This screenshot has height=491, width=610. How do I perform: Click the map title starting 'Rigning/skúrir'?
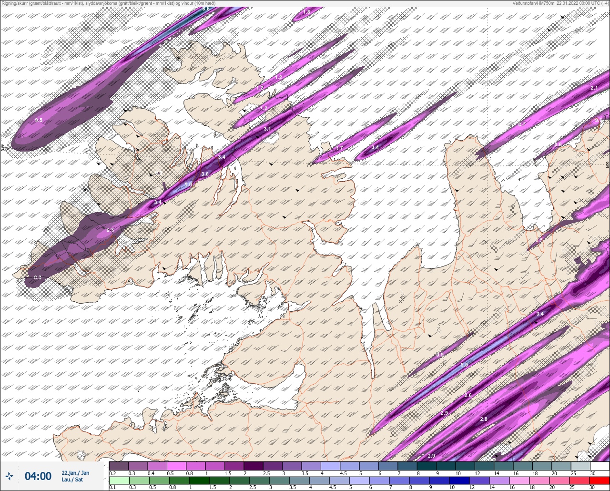(108, 3)
